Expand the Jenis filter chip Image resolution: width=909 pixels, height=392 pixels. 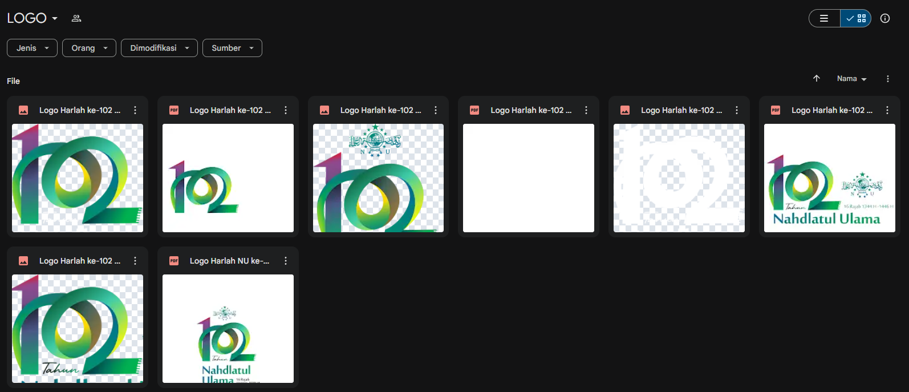pos(32,48)
